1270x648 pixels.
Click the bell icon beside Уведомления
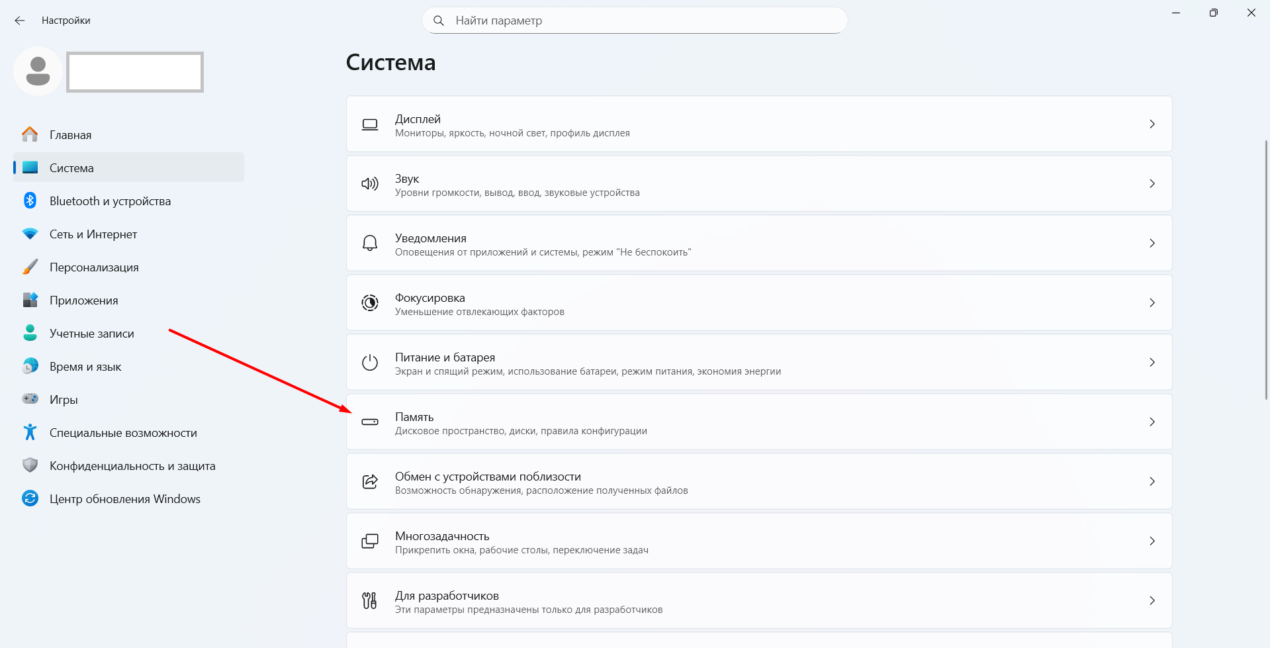click(370, 244)
